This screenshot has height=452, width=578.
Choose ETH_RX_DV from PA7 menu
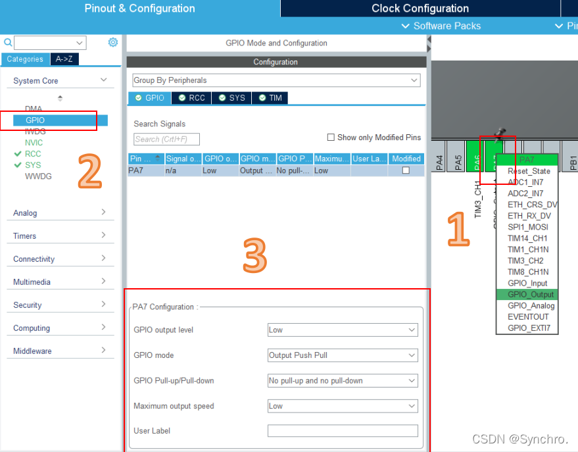pos(527,216)
